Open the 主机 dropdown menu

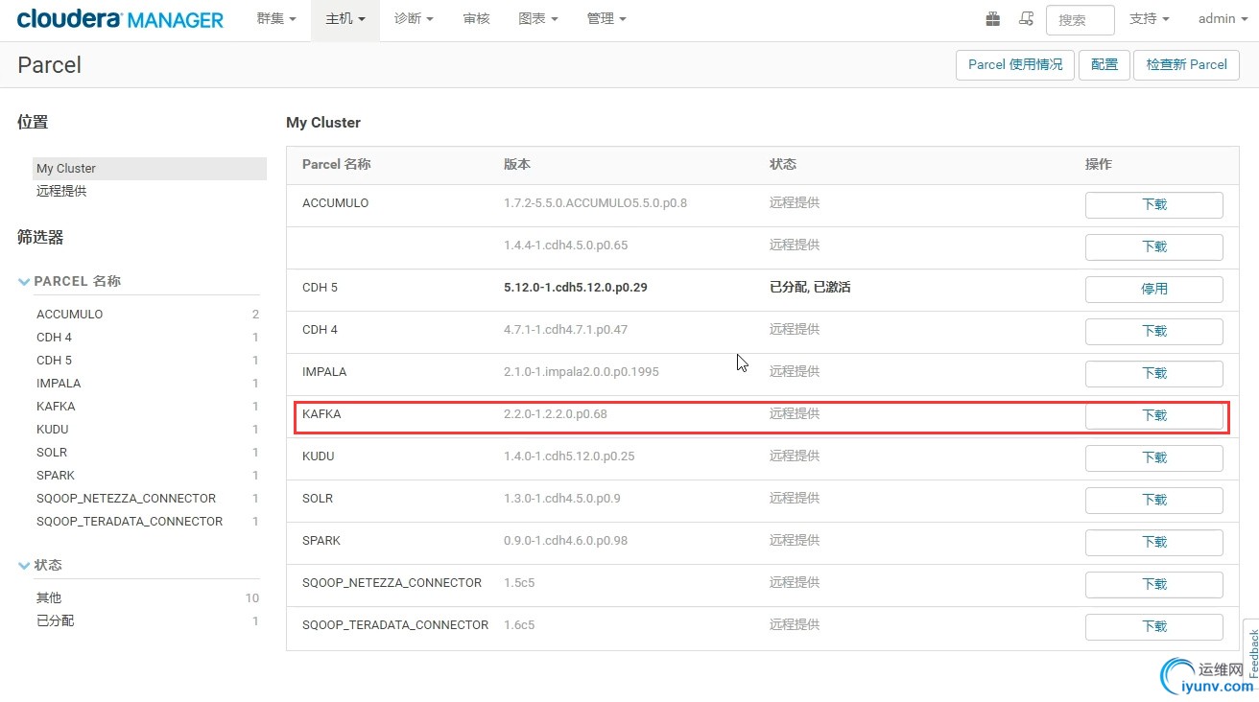(x=345, y=19)
